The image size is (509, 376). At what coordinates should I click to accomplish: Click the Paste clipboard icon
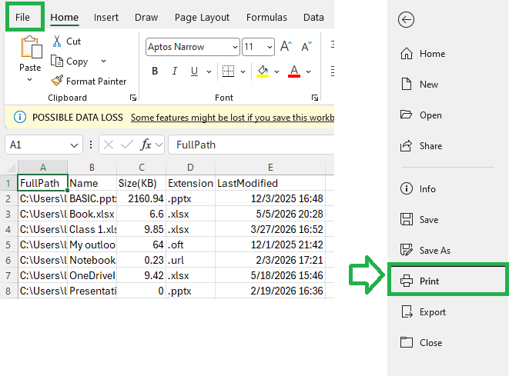pyautogui.click(x=31, y=48)
